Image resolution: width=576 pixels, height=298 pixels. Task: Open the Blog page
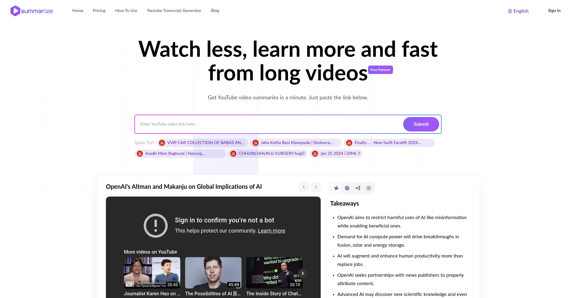[x=215, y=11]
